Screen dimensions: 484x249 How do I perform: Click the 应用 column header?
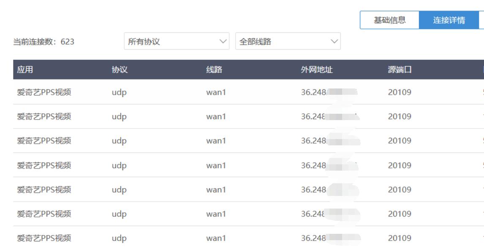[x=25, y=70]
